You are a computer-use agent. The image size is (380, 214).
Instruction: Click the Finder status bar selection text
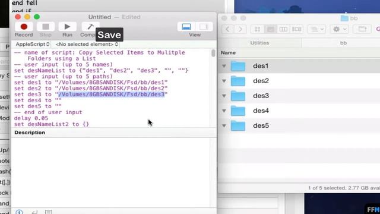[344, 188]
